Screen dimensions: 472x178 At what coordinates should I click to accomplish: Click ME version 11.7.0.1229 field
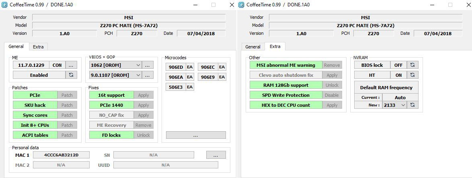pyautogui.click(x=31, y=65)
